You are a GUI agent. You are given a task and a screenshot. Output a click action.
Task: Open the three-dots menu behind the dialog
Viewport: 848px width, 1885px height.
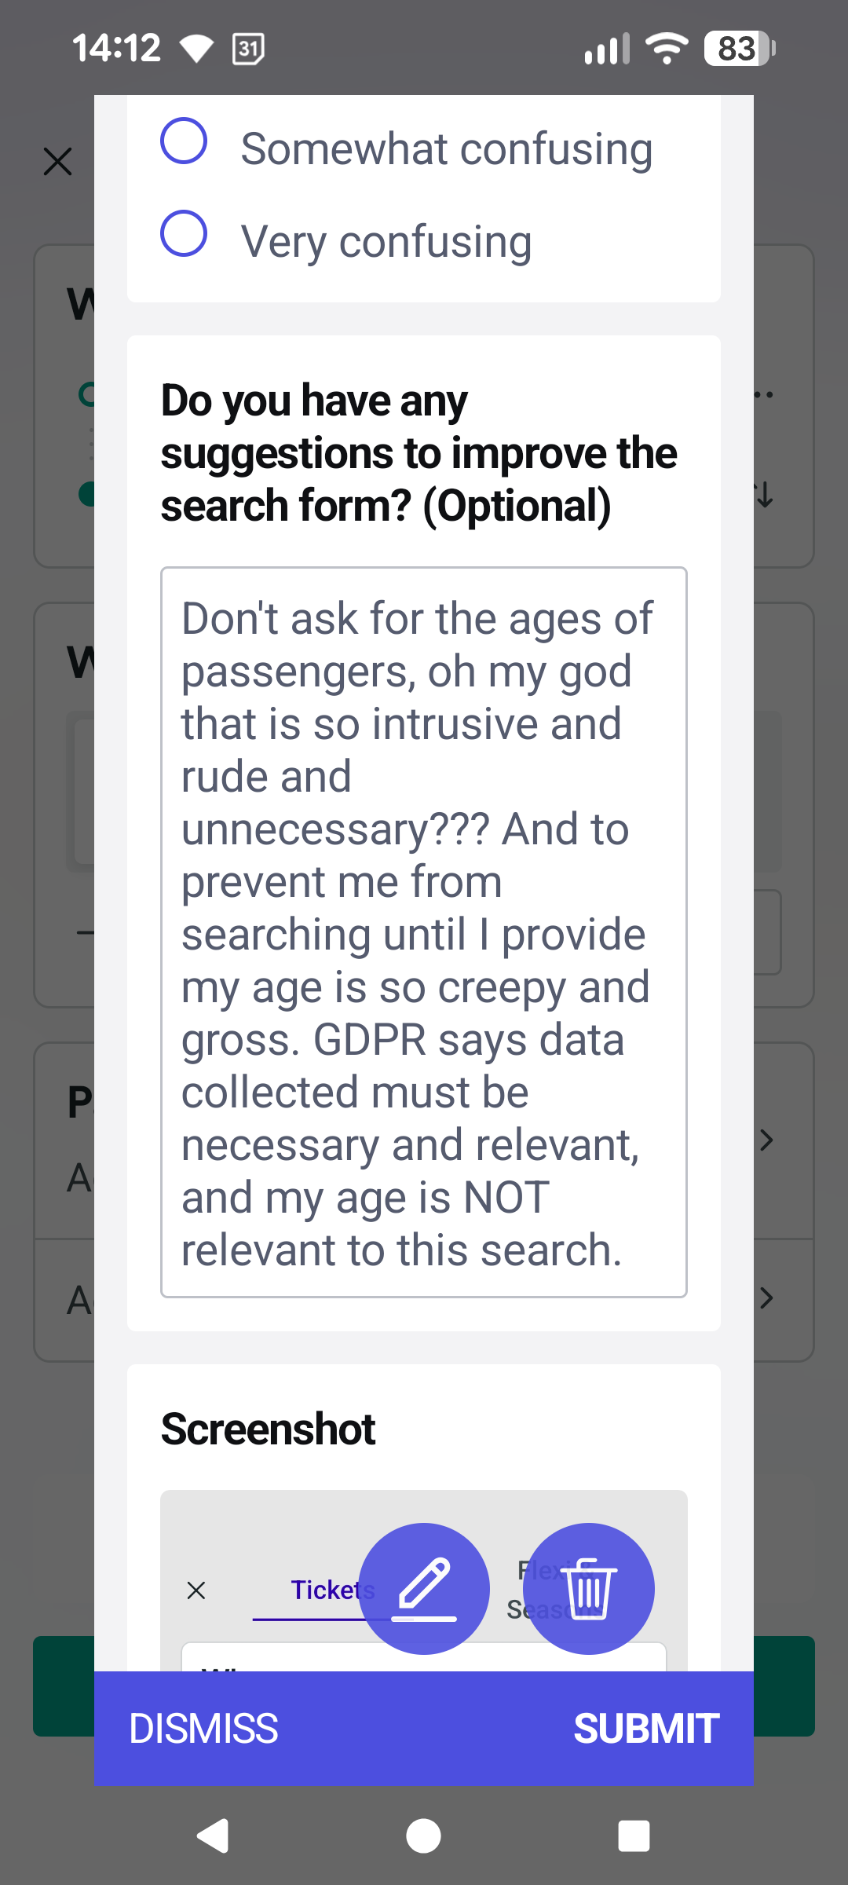764,394
